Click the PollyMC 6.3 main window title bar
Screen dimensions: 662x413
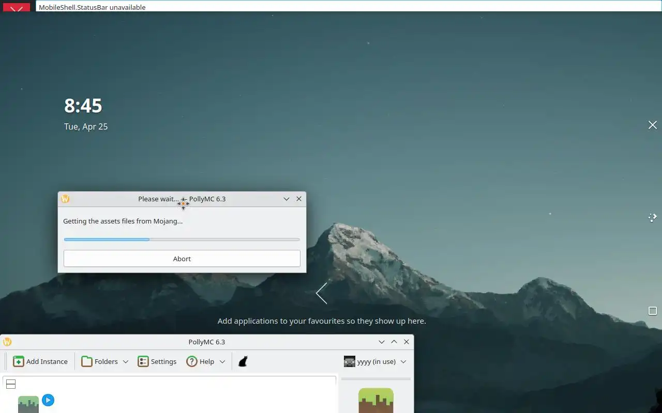point(206,342)
